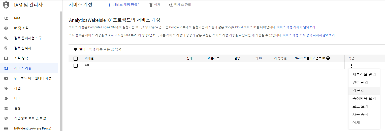Click the 라벨 tag icon
This screenshot has width=385, height=131.
click(x=6, y=88)
